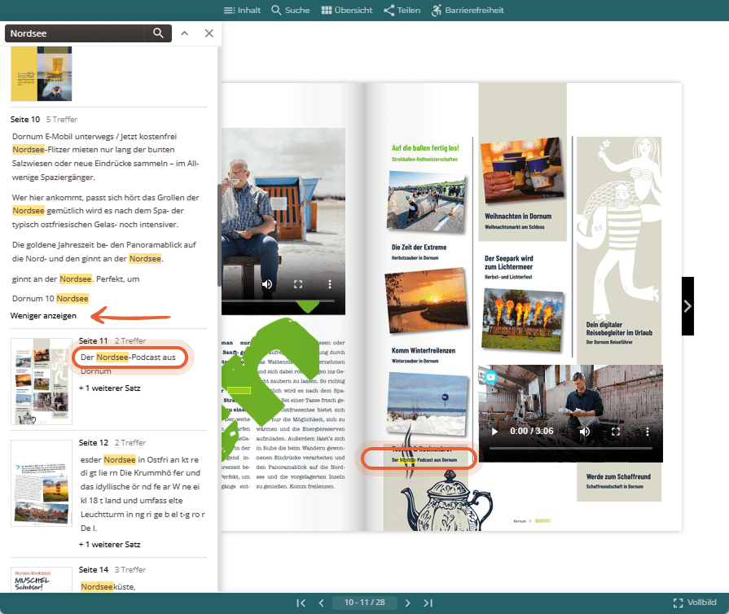Mute the left page video
The height and width of the screenshot is (614, 729).
(x=267, y=284)
